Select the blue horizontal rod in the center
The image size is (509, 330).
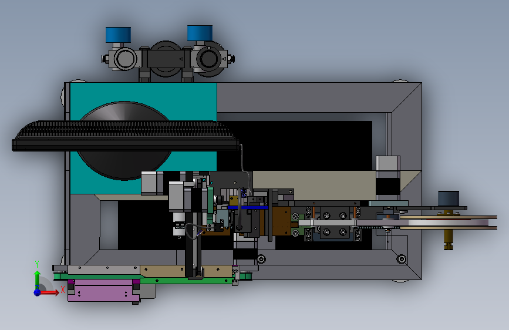(248, 207)
